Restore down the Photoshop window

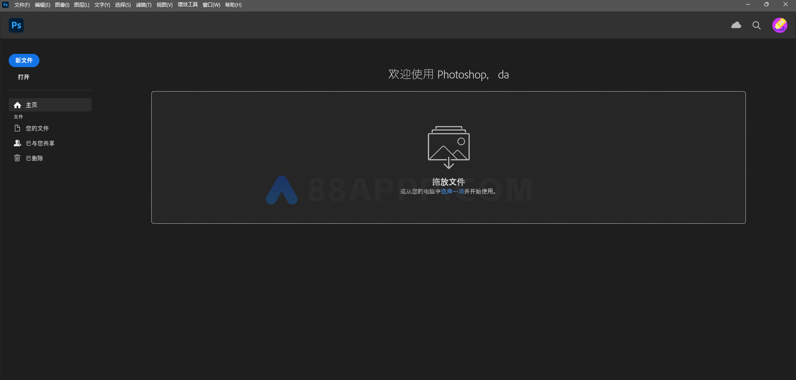tap(767, 5)
